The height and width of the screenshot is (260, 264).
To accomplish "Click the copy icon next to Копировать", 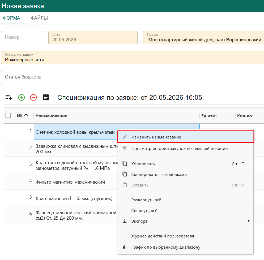I will pos(125,163).
